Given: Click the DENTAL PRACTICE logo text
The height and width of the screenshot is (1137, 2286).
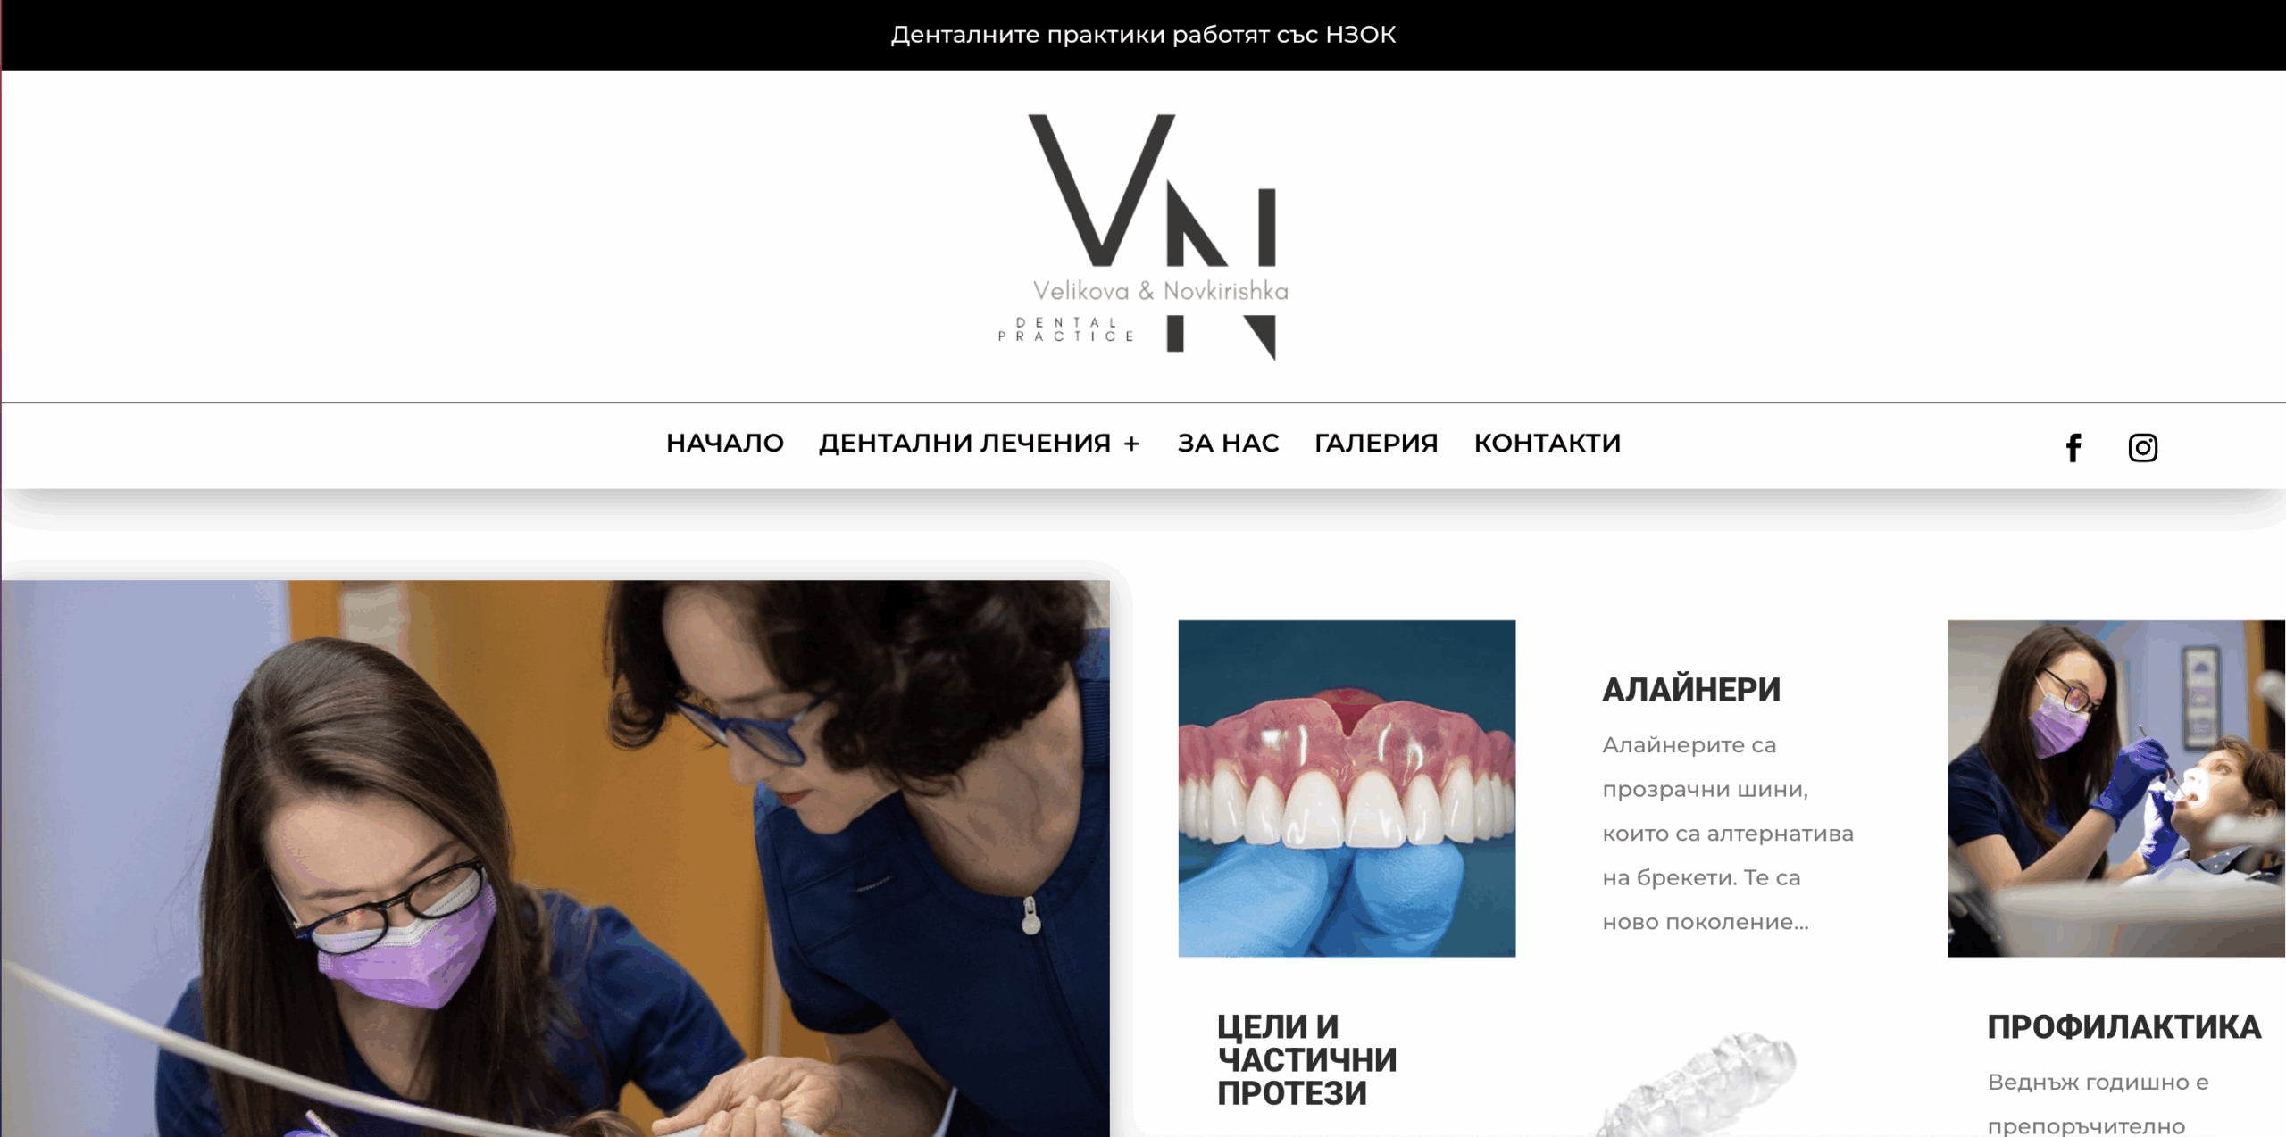Looking at the screenshot, I should point(1066,329).
